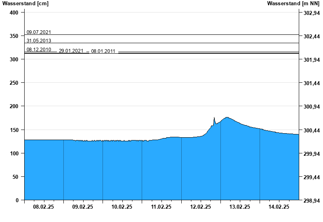Click the 299,44 value on right axis
This screenshot has height=222, width=323.
tap(312, 177)
